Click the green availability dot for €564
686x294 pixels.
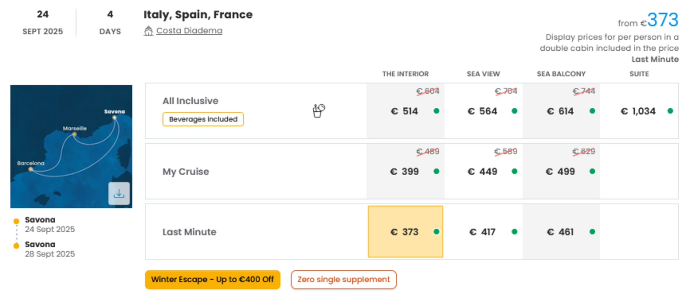tap(514, 111)
